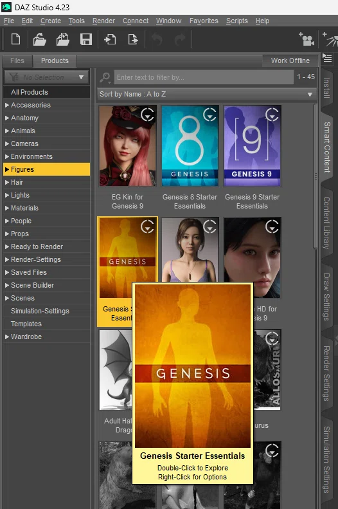Click the Open File folder icon
Image resolution: width=338 pixels, height=509 pixels.
pyautogui.click(x=40, y=39)
